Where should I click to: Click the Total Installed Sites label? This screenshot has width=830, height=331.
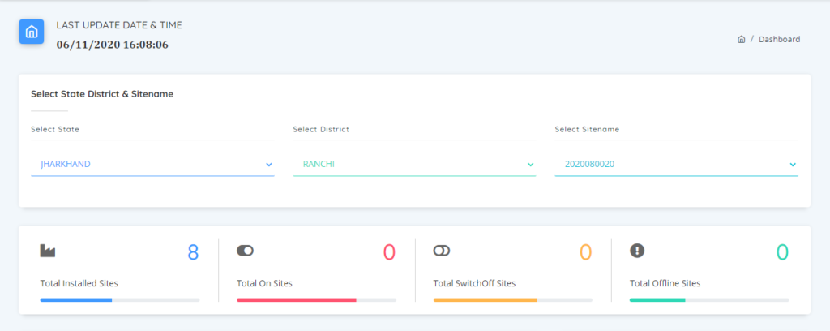[79, 283]
